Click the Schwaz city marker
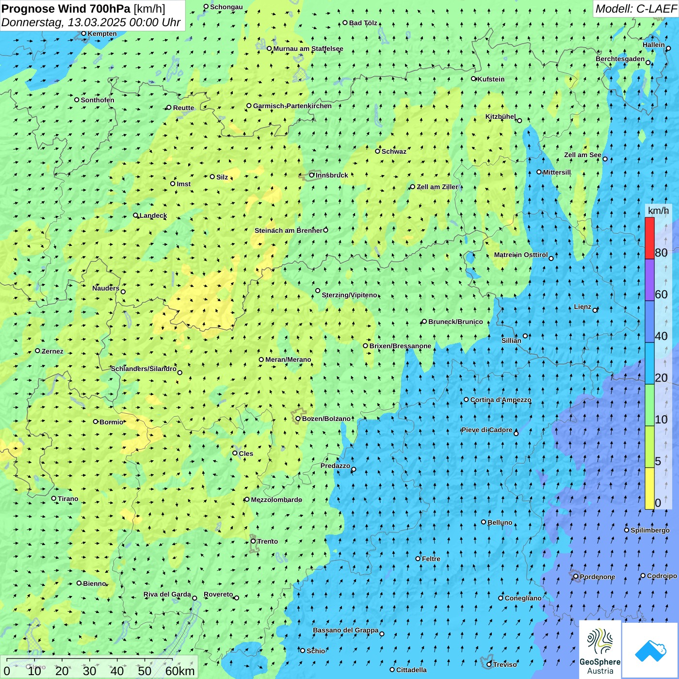 378,151
